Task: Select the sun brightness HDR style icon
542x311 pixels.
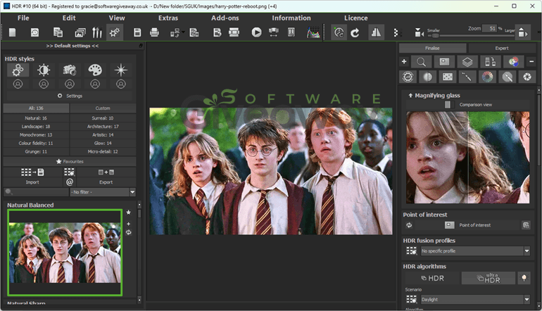Action: click(44, 70)
